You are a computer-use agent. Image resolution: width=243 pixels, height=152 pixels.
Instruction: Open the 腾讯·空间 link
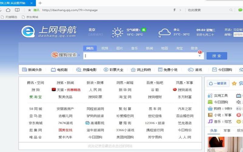coord(36,83)
